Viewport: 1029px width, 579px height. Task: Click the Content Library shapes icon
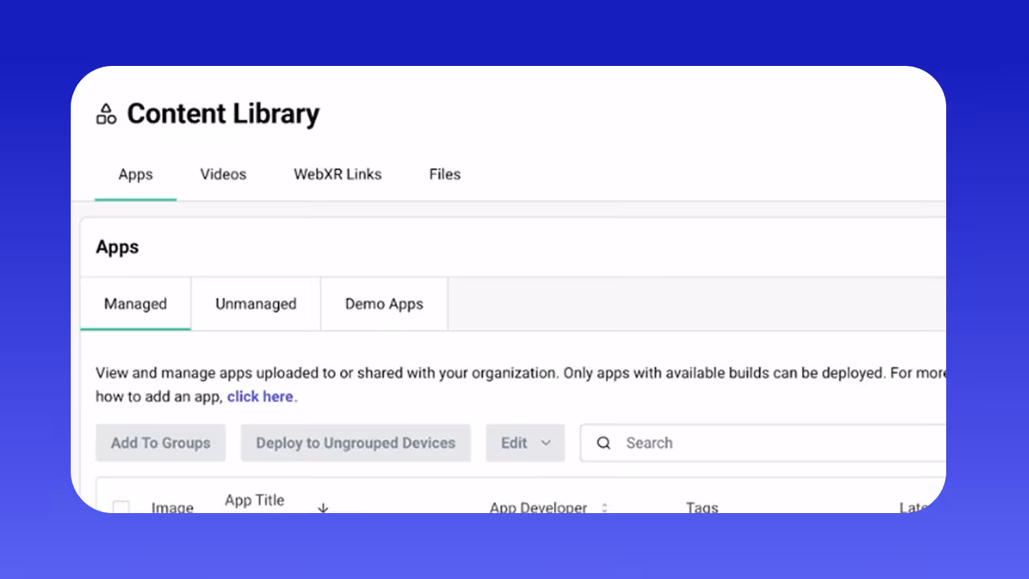tap(106, 114)
